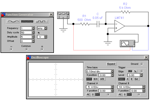151x101 pixels.
Task: Set trigger source to Auto
Action: tap(121, 79)
